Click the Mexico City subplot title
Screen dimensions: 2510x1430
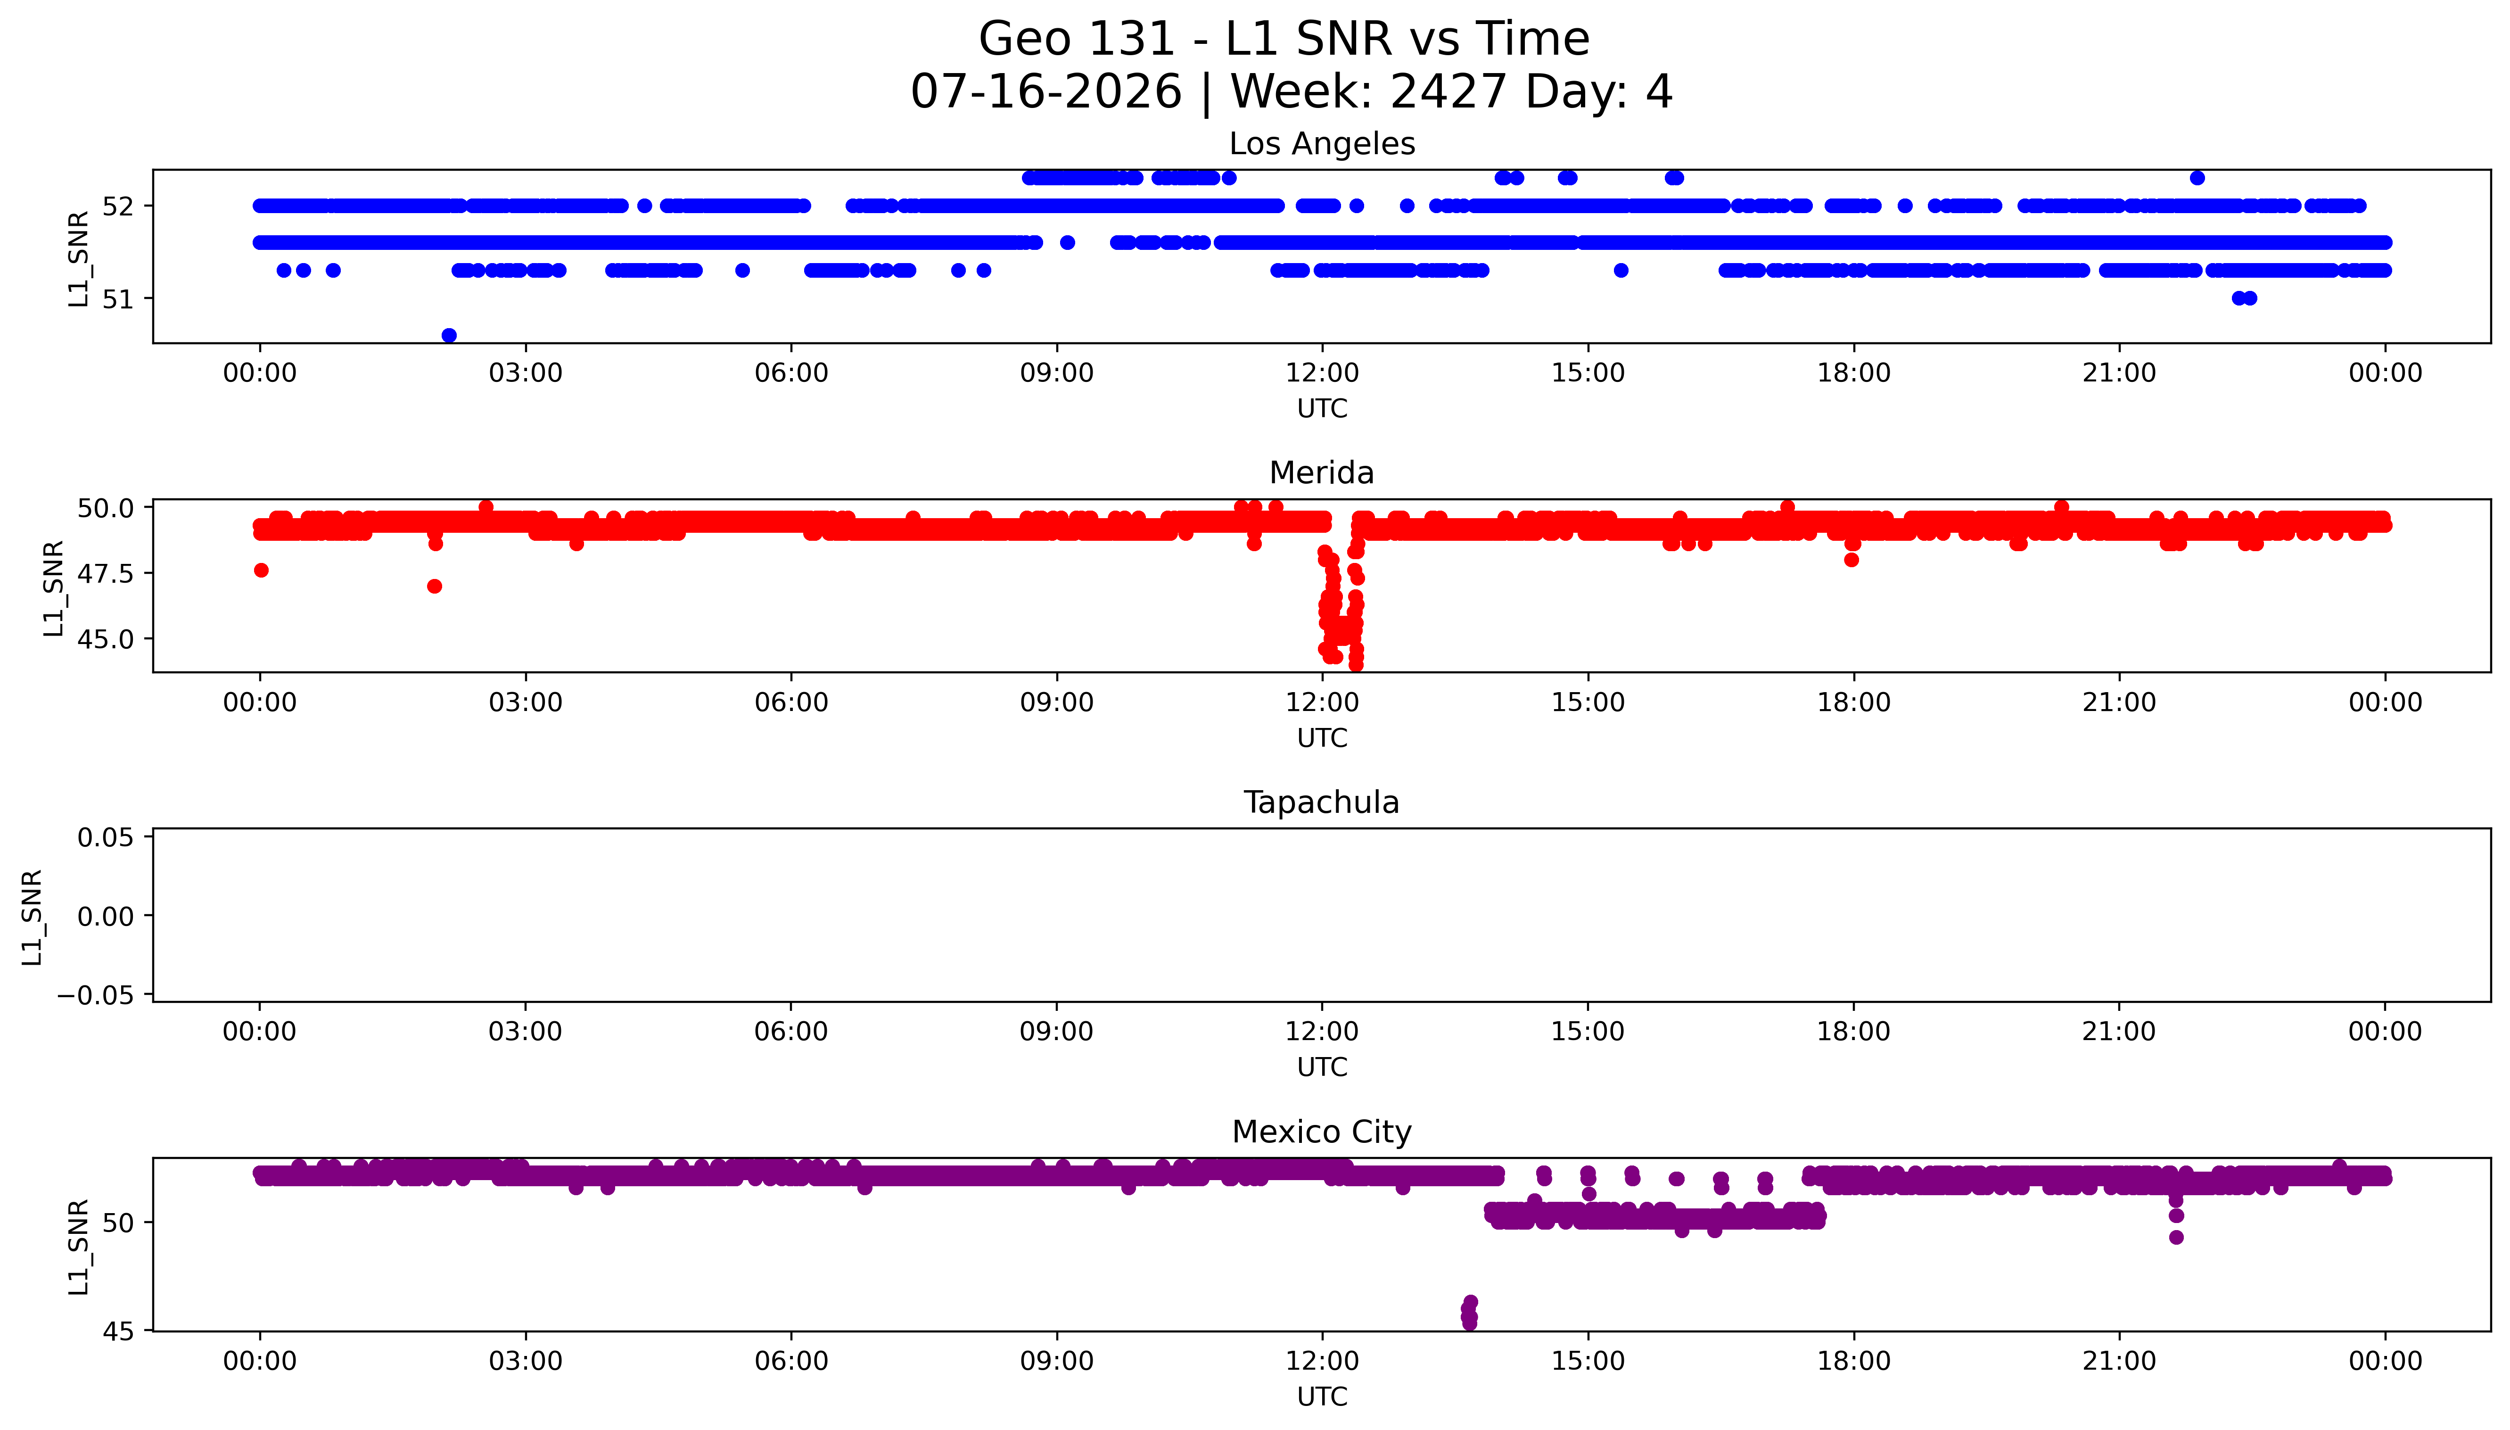tap(1321, 1132)
